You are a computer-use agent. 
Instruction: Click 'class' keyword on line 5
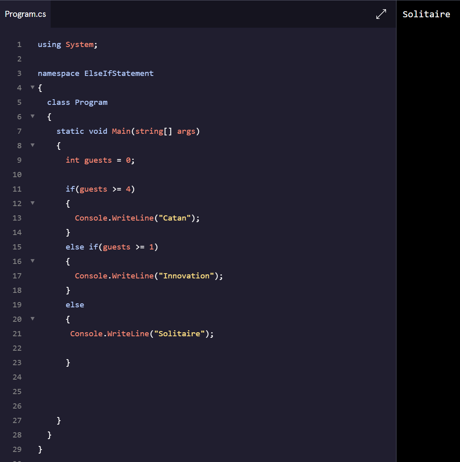click(58, 102)
